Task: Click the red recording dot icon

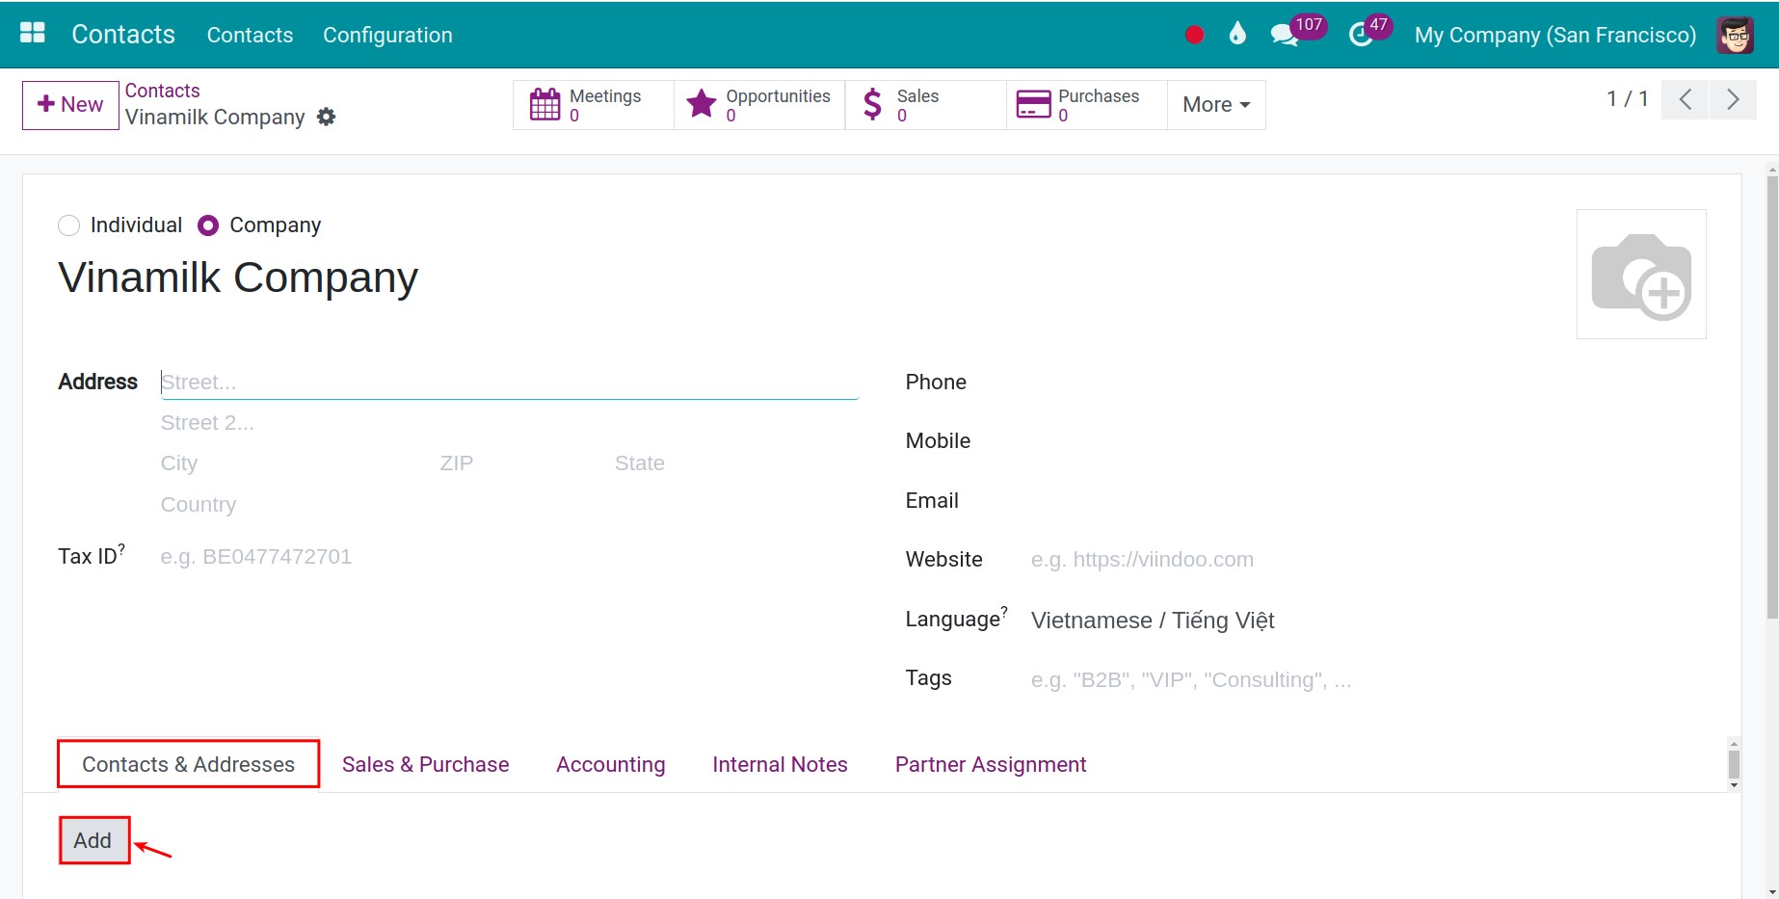Action: click(1194, 35)
